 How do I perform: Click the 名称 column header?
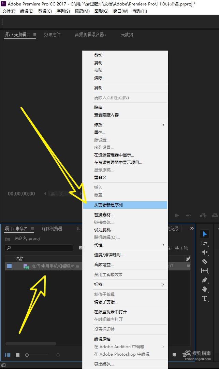(x=19, y=259)
